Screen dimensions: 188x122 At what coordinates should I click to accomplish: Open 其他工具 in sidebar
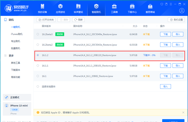16,63
